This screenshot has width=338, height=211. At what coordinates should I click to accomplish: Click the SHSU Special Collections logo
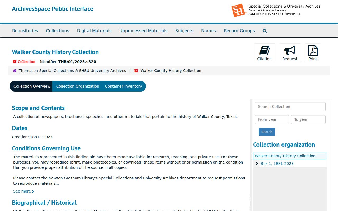[x=276, y=10]
